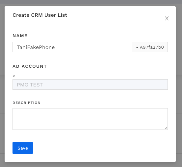The height and width of the screenshot is (167, 182).
Task: Click the 'Create CRM User List' heading
Action: [40, 15]
